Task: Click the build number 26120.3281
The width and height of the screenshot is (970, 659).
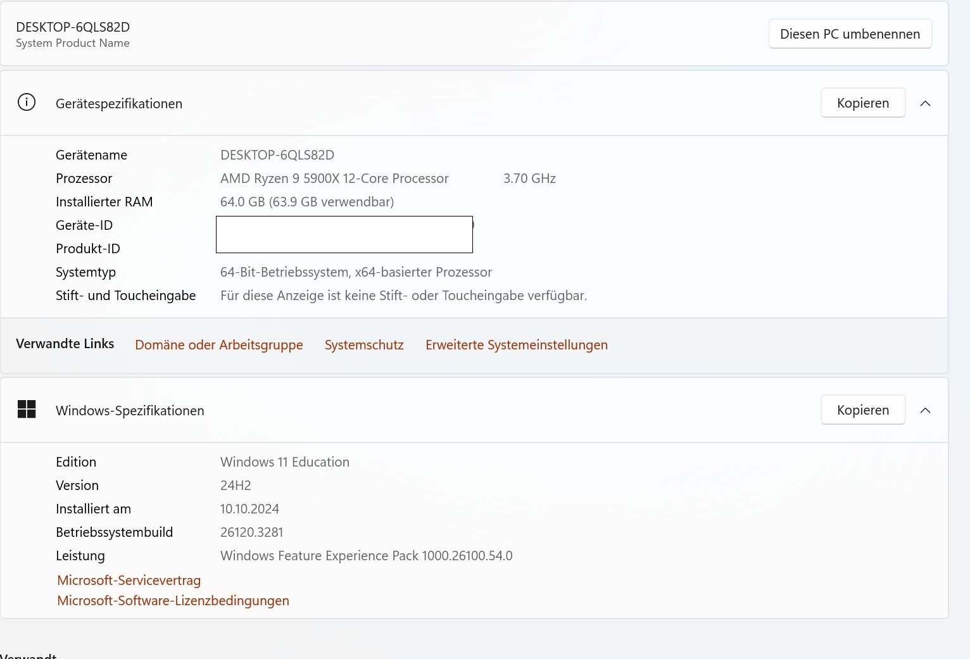Action: coord(252,532)
